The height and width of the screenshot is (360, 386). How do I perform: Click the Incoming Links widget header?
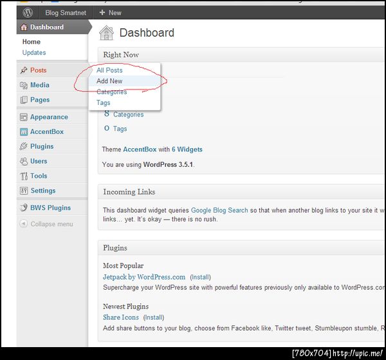pos(242,192)
